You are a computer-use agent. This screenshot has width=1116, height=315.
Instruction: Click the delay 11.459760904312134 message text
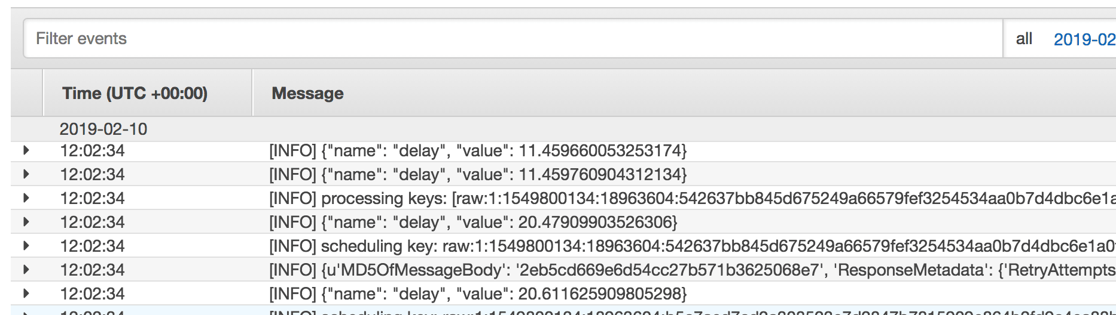(478, 174)
